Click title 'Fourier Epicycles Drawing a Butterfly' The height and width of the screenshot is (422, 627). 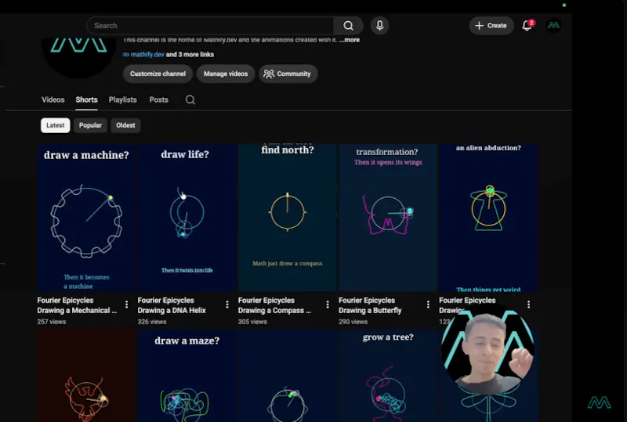(x=370, y=305)
